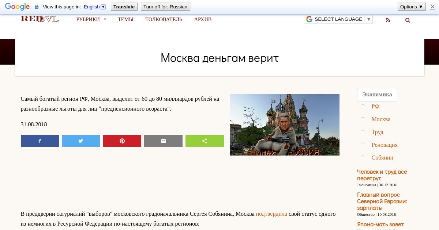Open the ТЕМЫ menu item
Viewport: 439px width, 230px height.
point(125,19)
